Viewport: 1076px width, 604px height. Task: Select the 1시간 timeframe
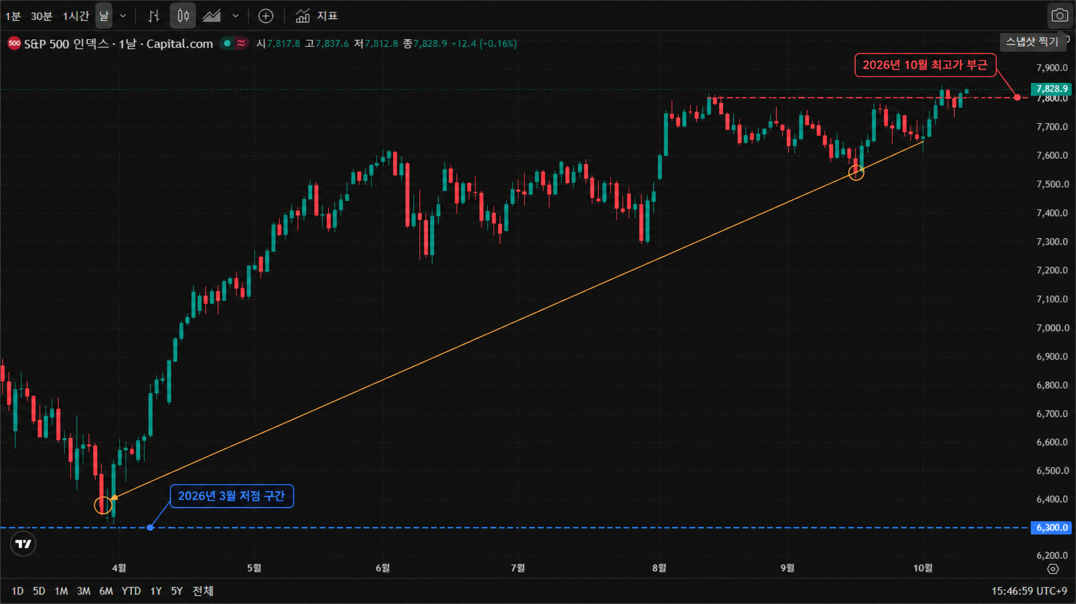click(76, 16)
